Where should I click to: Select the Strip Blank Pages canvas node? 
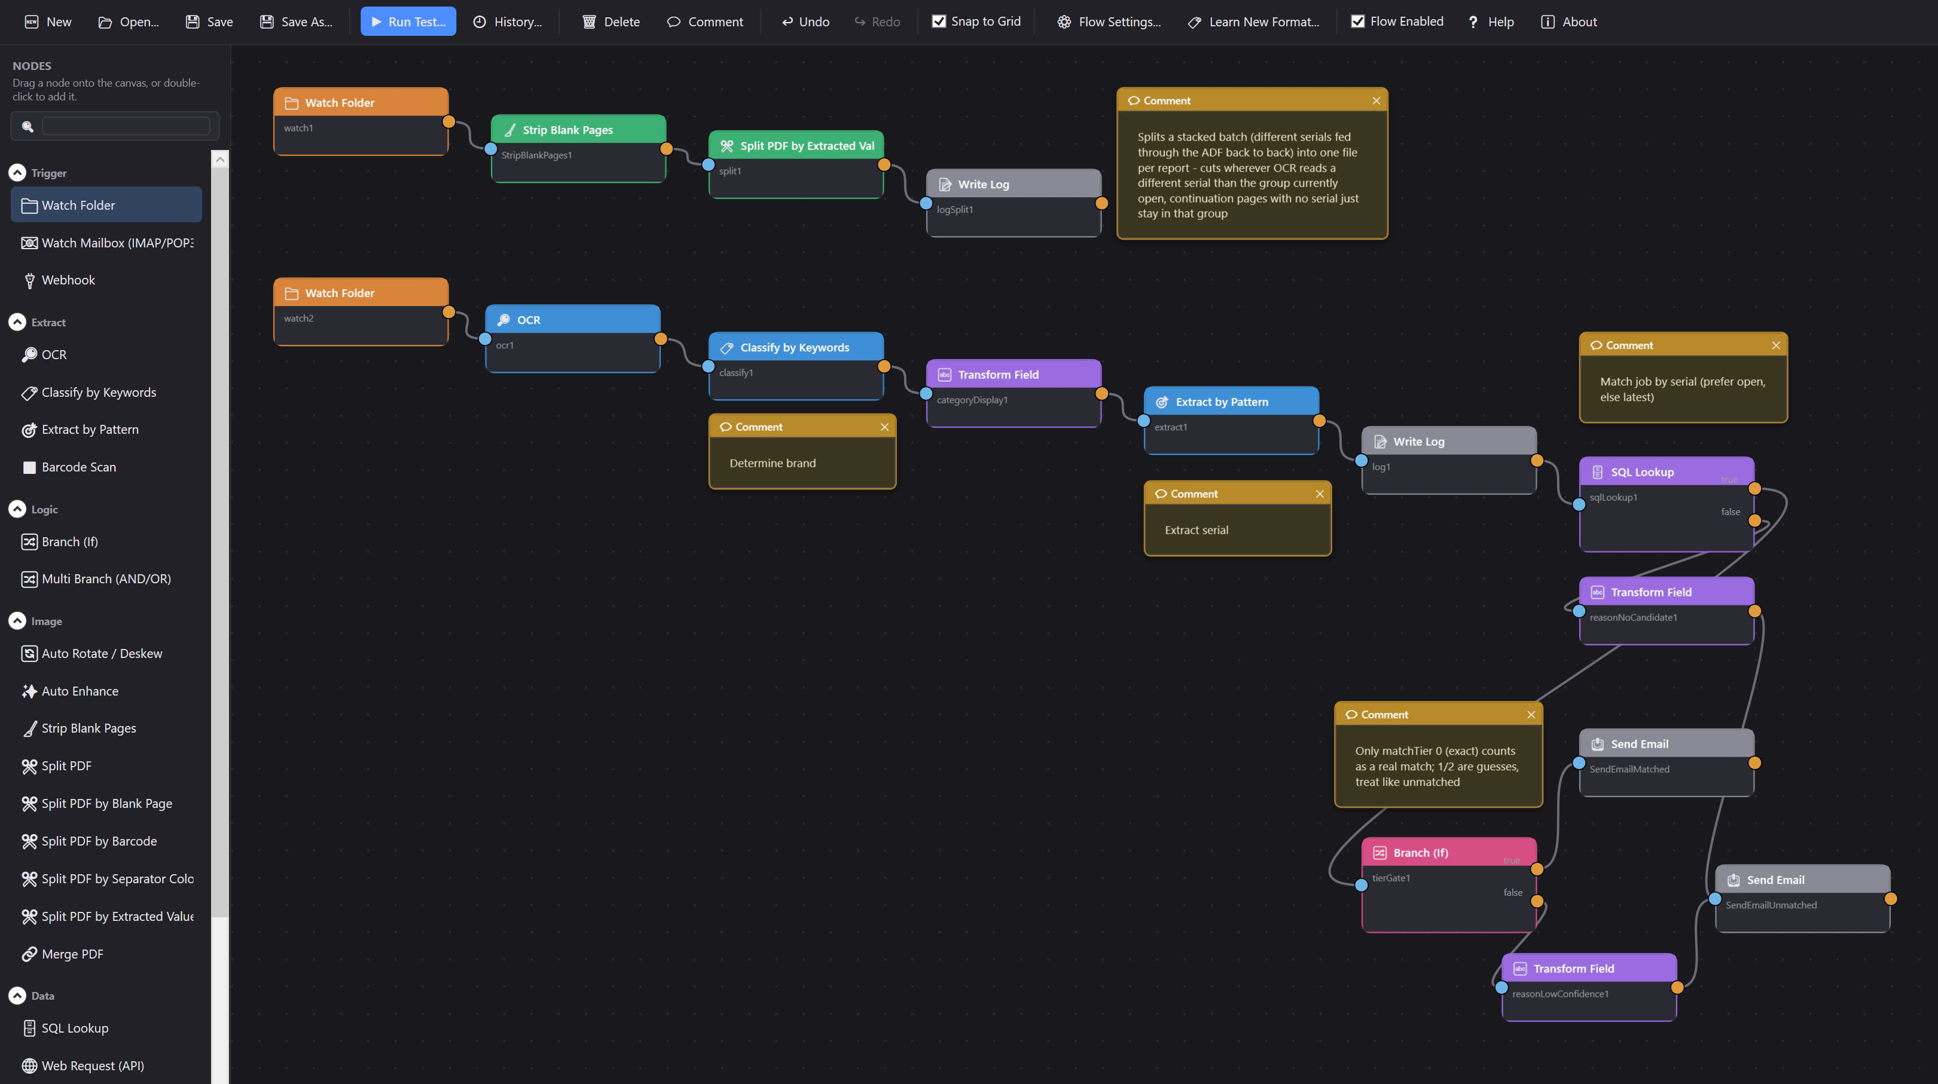578,148
